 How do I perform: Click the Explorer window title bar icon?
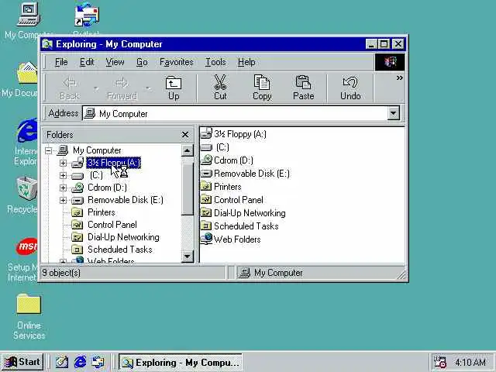[47, 44]
